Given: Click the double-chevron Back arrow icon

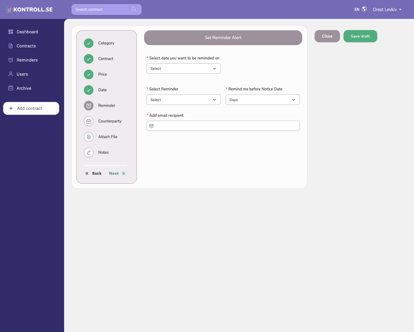Looking at the screenshot, I should pyautogui.click(x=87, y=174).
